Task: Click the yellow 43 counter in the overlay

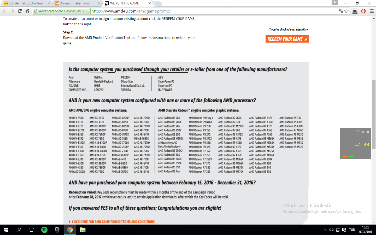Action: tap(366, 144)
